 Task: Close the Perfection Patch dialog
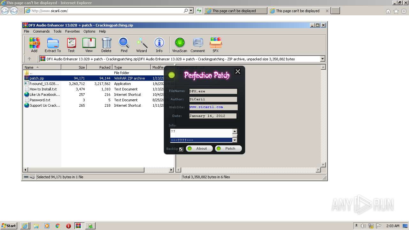(x=238, y=72)
